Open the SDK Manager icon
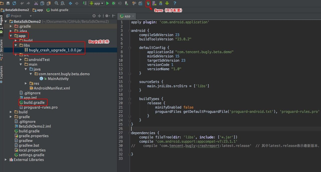 (x=160, y=3)
